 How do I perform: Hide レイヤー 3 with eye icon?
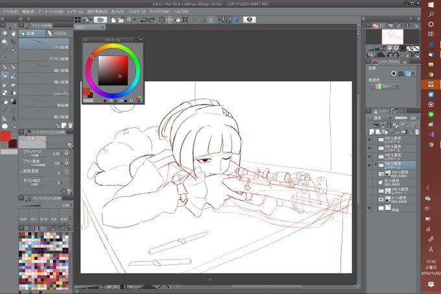point(370,156)
